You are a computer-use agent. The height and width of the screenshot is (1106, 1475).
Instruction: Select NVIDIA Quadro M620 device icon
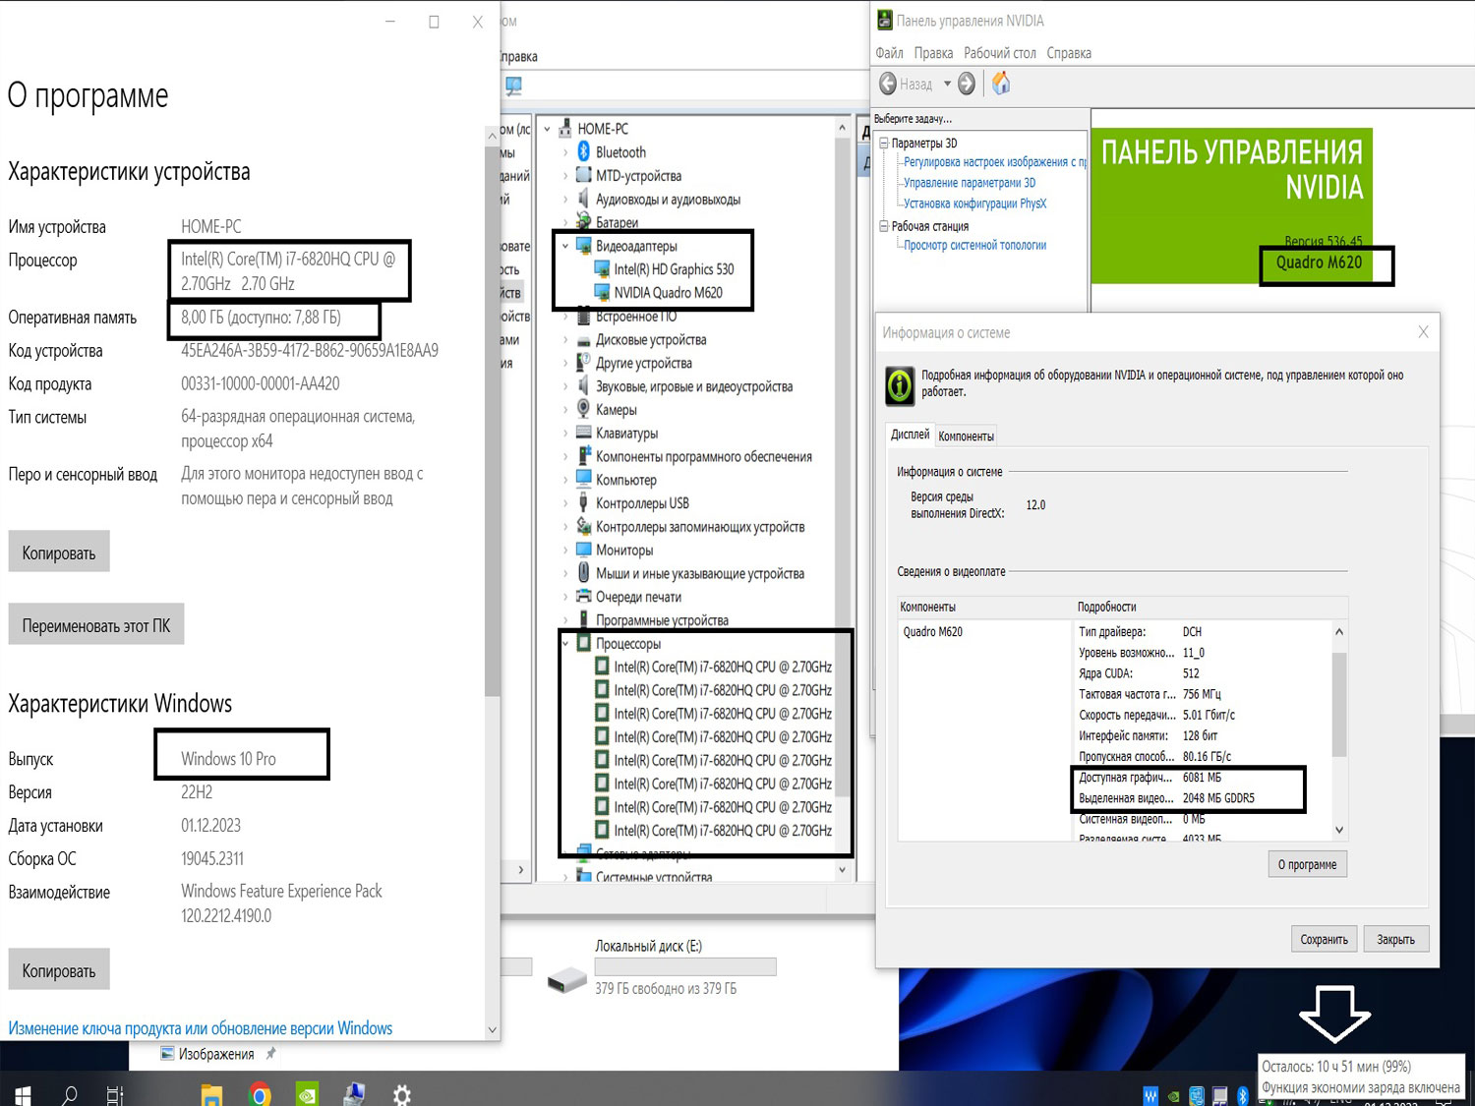(x=602, y=293)
